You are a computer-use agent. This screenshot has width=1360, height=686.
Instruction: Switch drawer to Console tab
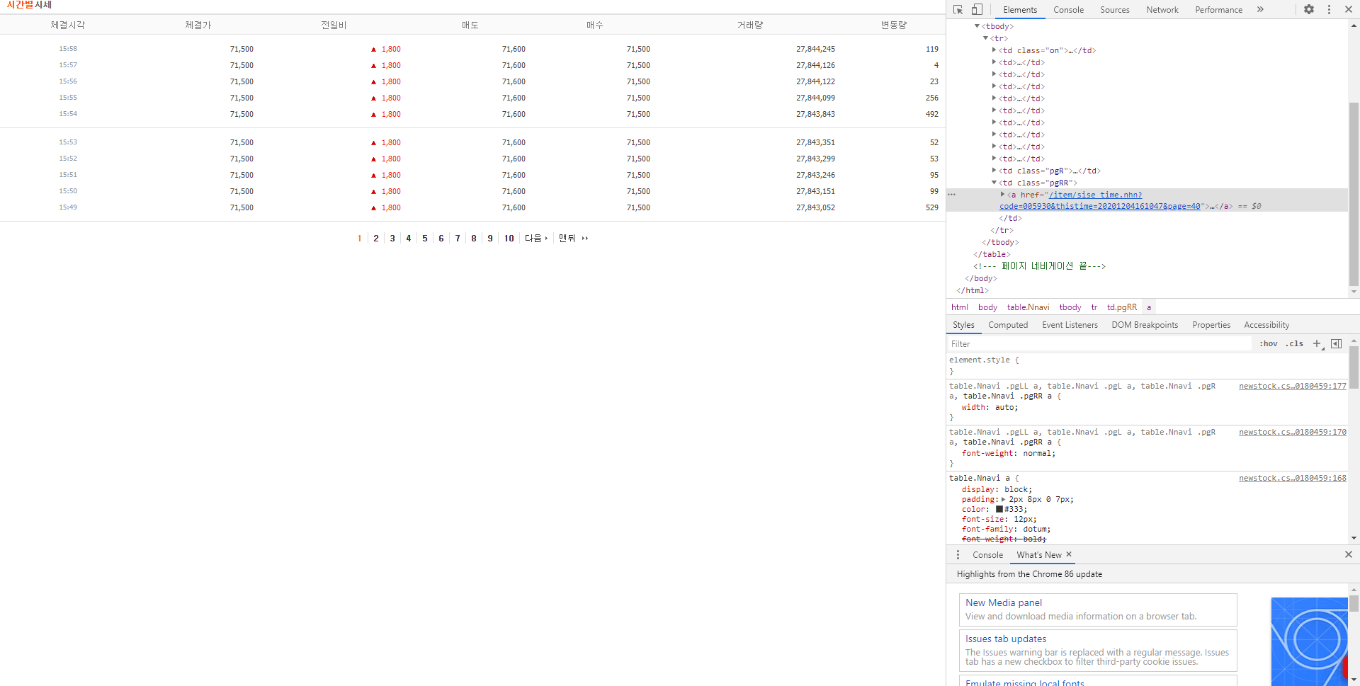coord(987,555)
